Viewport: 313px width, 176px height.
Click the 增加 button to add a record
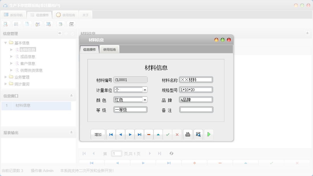tap(98, 134)
